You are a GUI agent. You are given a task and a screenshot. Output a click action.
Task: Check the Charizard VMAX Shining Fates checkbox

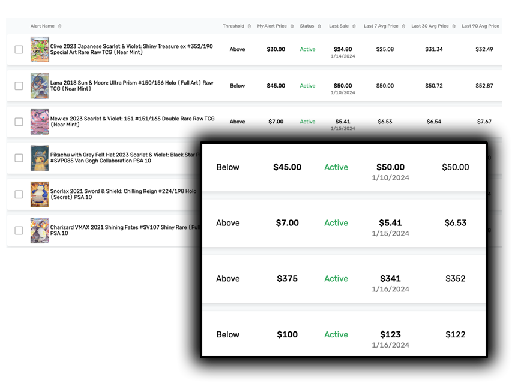coord(19,231)
